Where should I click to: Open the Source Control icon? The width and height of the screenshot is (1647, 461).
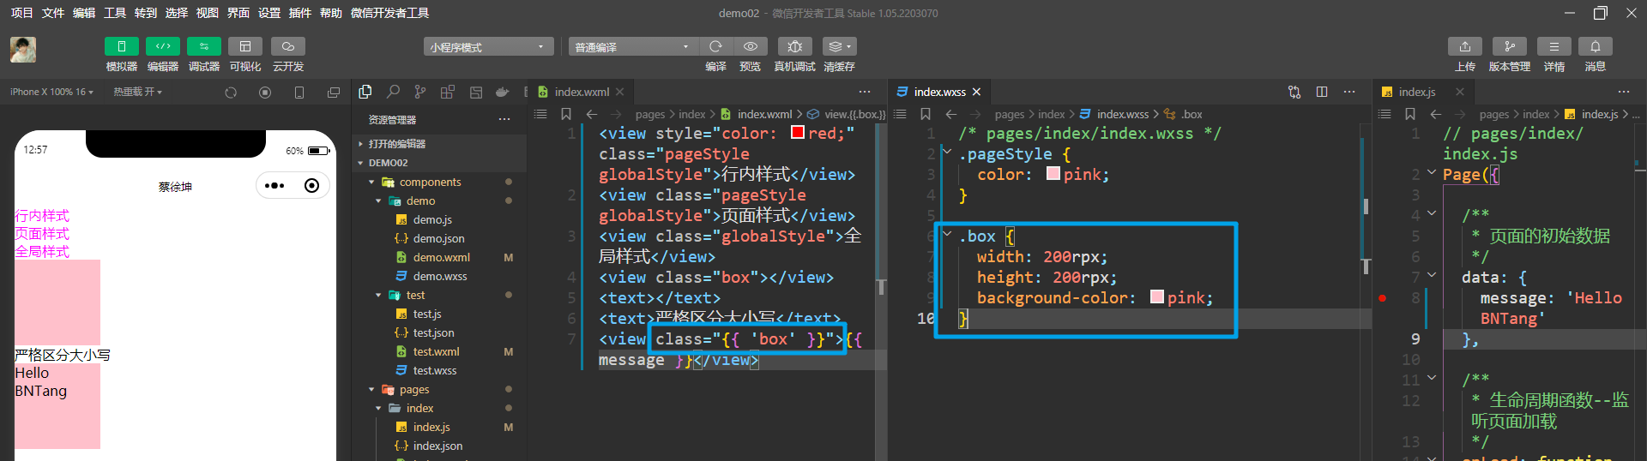pos(420,92)
